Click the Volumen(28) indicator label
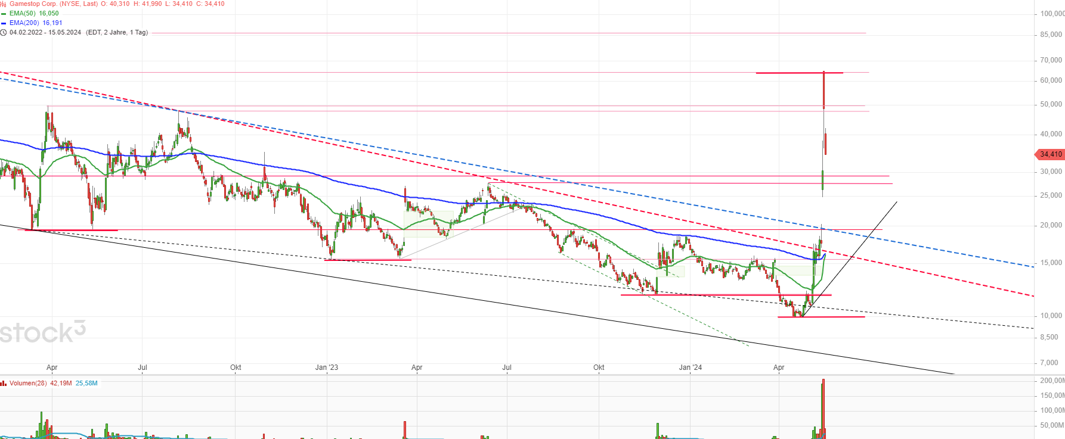 28,383
